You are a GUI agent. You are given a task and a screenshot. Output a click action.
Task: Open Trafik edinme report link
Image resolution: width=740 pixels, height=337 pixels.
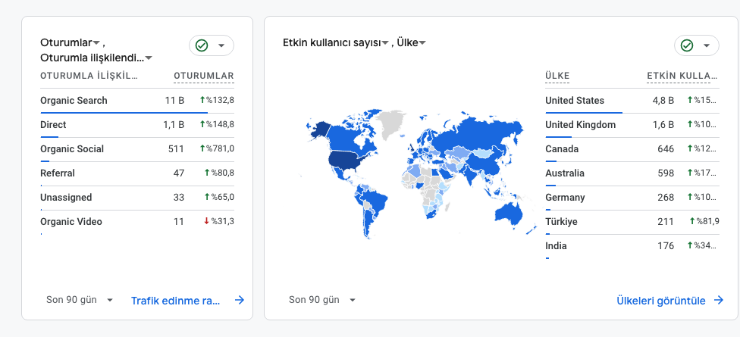click(175, 300)
